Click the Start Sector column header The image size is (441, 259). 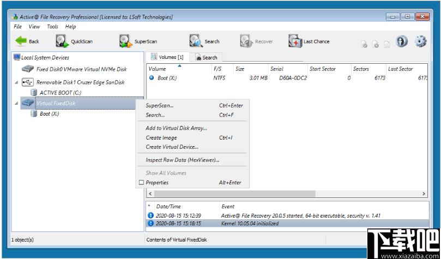(329, 69)
